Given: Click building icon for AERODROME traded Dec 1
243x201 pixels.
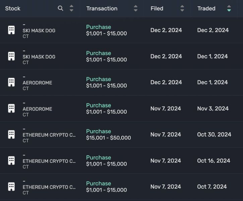Looking at the screenshot, I should click(x=11, y=82).
